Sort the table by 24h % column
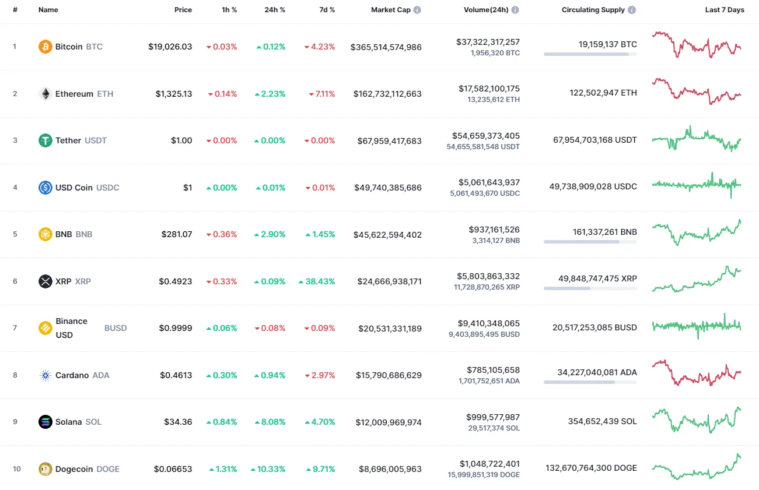The height and width of the screenshot is (490, 759). point(275,9)
